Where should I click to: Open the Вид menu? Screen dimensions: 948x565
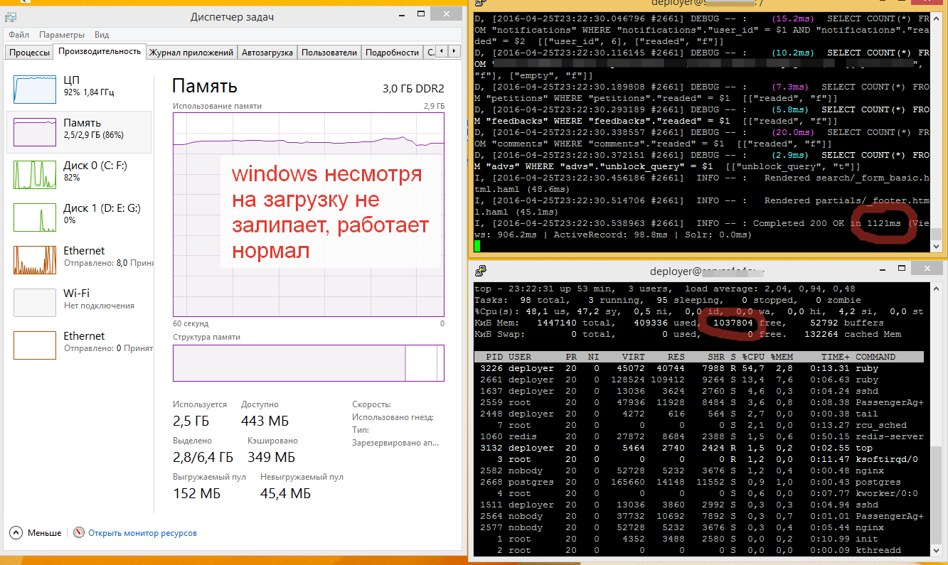102,34
